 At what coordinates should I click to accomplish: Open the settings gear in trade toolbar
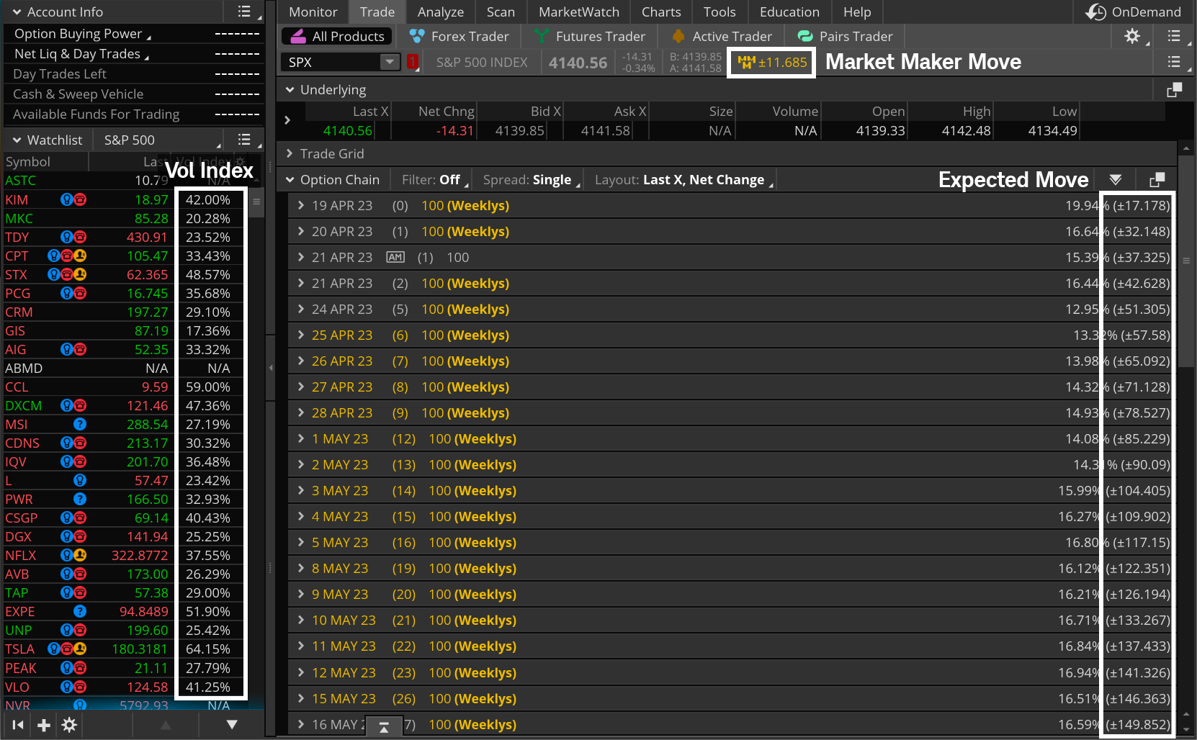1132,36
